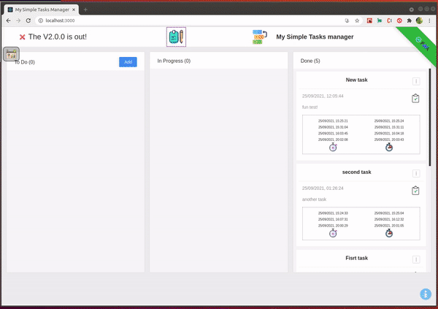
Task: Click the start stopwatch icon in second task
Action: [333, 233]
